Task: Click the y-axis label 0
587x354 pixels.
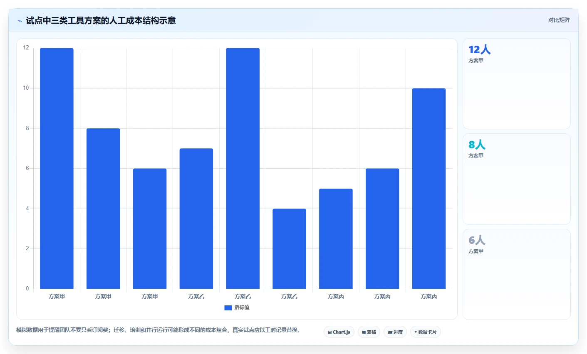Action: [x=27, y=289]
